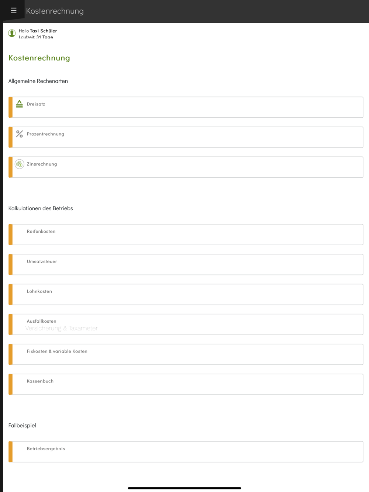Open the Zinsrechnung lesson

186,167
